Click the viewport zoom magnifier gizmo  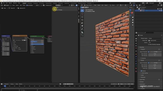tap(133, 17)
